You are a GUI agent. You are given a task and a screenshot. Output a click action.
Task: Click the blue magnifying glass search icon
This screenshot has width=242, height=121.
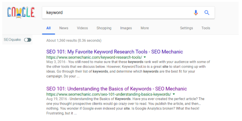tap(207, 13)
